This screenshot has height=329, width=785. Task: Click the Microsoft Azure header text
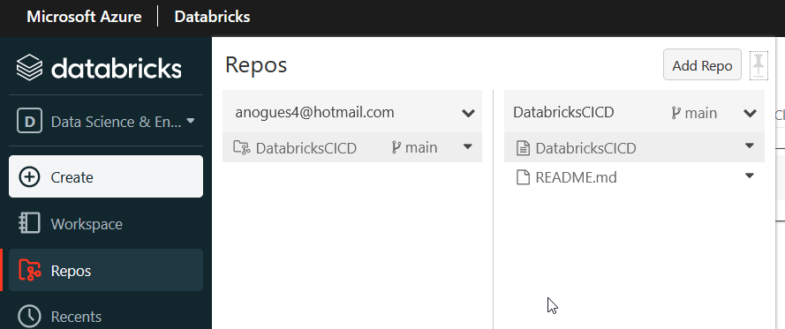coord(84,17)
